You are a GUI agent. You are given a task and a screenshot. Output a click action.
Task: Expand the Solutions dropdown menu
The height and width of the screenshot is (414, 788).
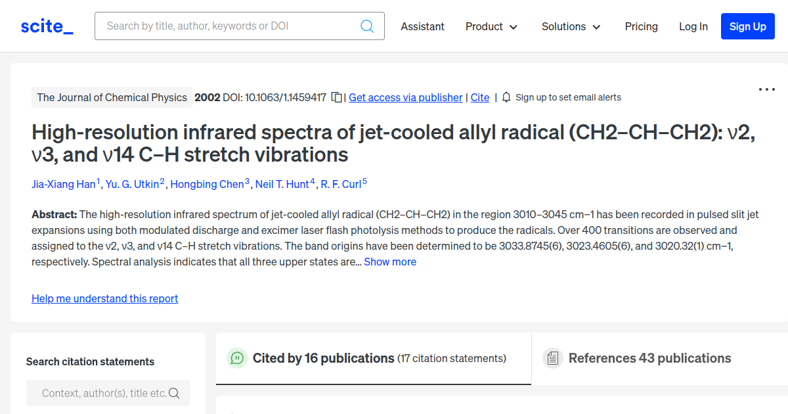(x=571, y=26)
